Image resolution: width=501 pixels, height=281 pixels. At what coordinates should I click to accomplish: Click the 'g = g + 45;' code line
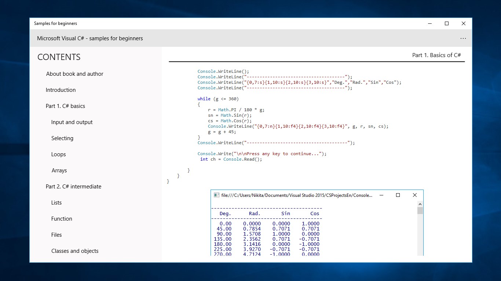point(222,132)
